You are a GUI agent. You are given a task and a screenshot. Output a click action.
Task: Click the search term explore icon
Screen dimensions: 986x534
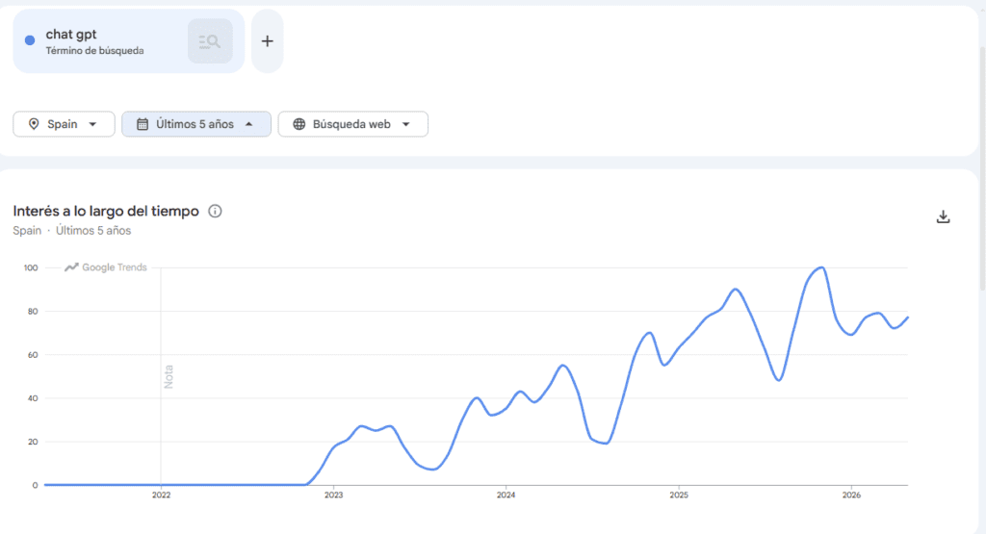click(x=210, y=40)
